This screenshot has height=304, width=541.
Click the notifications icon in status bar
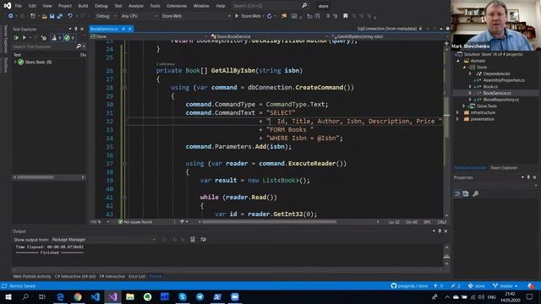531,285
